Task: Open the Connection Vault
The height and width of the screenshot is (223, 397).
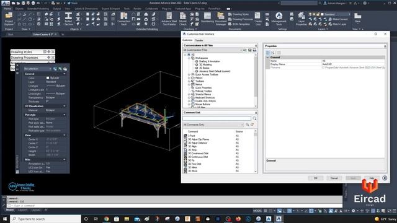Action: pos(124,19)
